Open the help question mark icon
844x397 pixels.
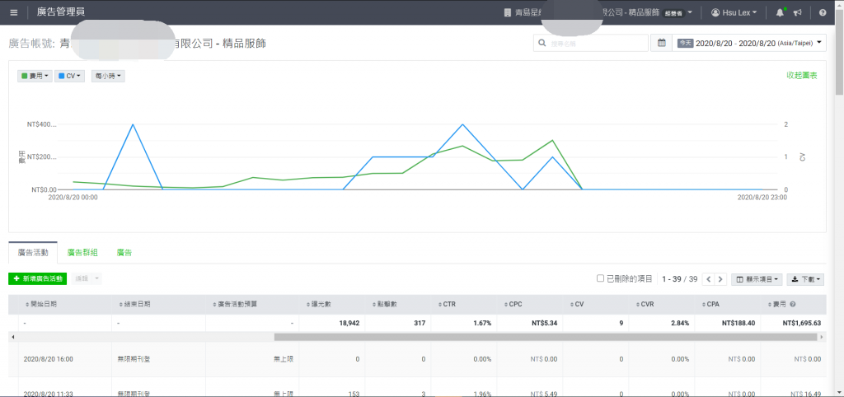823,12
